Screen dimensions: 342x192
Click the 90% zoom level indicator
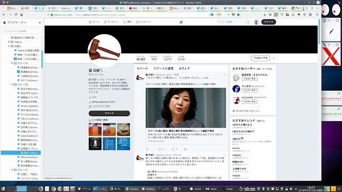(219, 14)
